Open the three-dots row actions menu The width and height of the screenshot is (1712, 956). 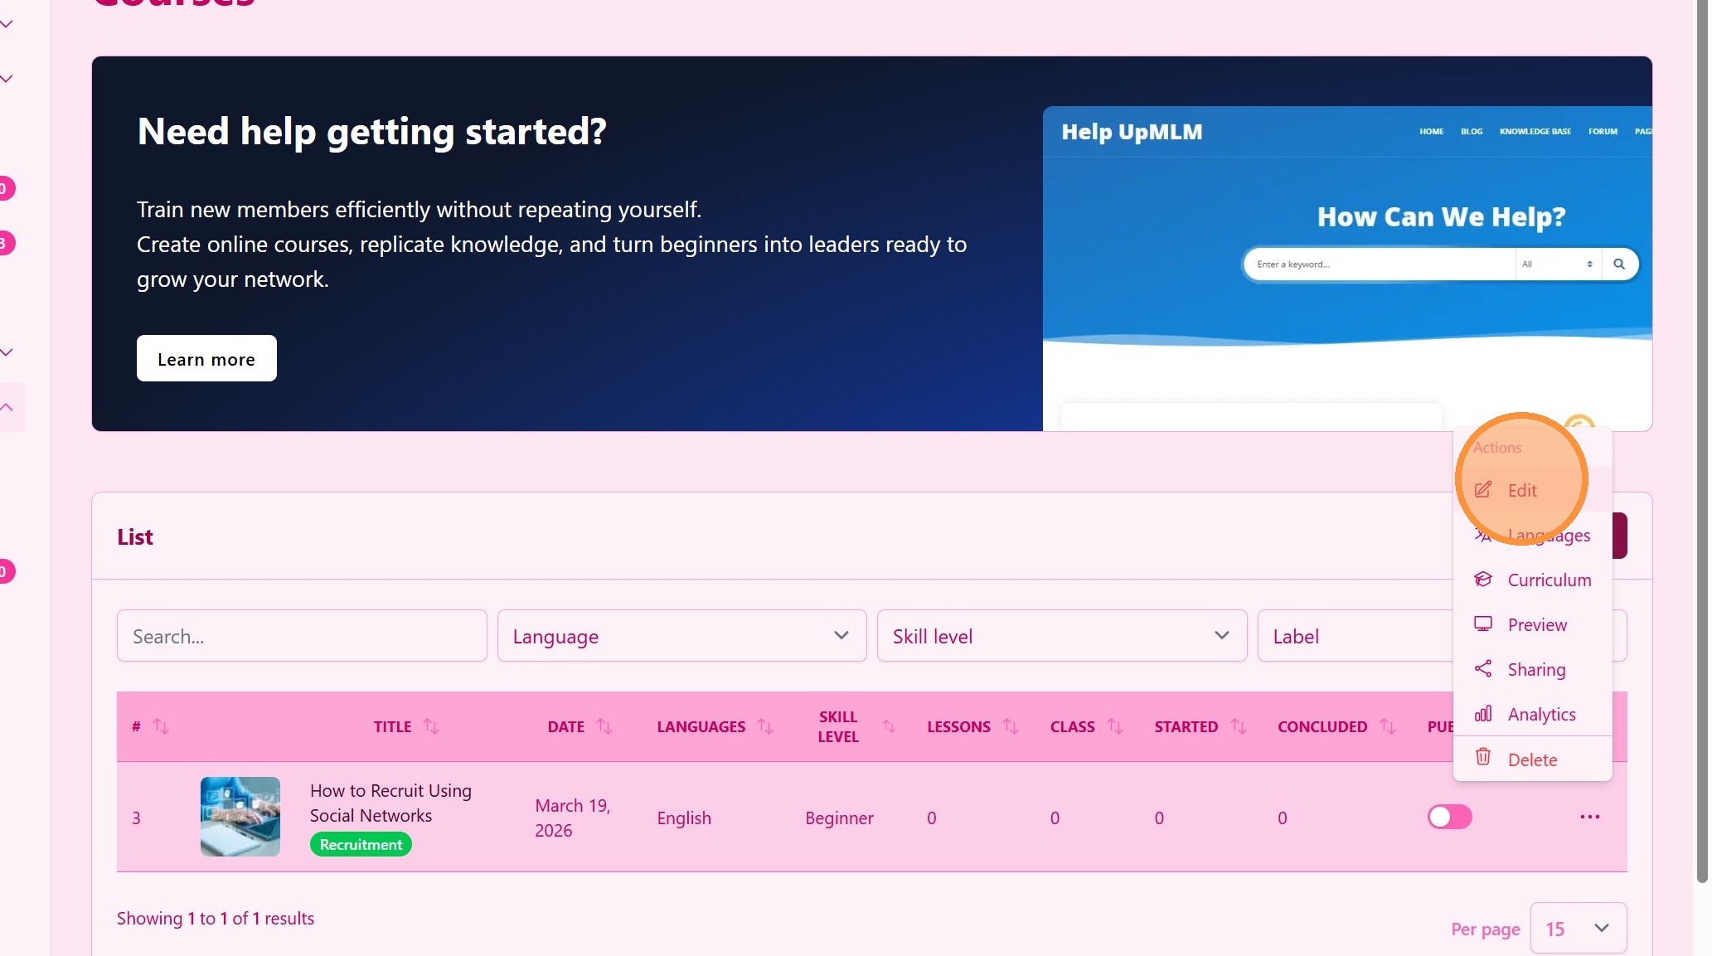coord(1589,818)
